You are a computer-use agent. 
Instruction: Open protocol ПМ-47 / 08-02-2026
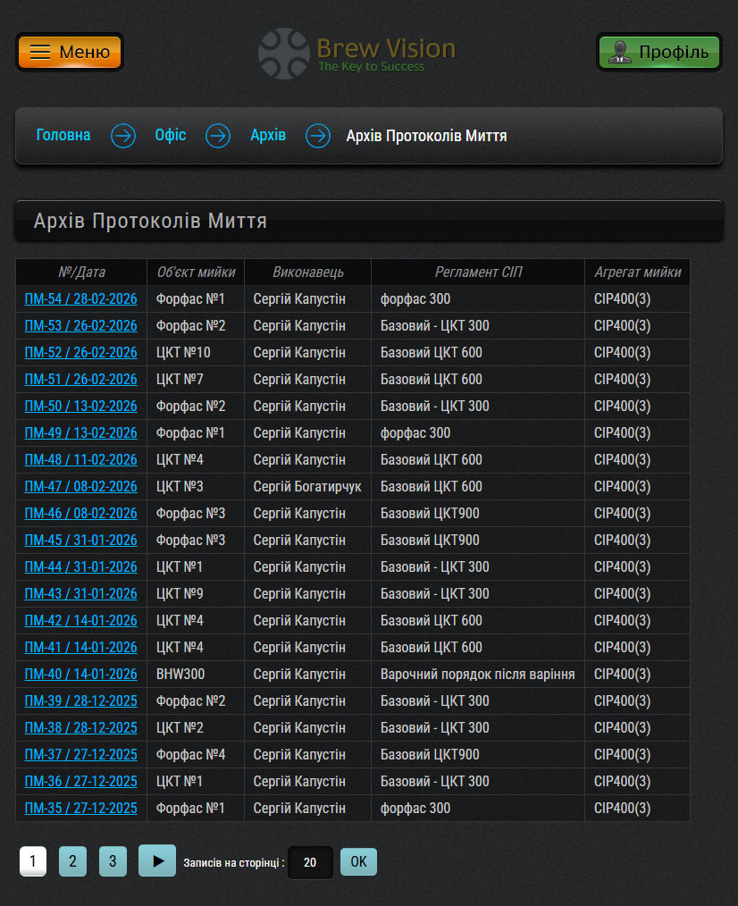[81, 487]
